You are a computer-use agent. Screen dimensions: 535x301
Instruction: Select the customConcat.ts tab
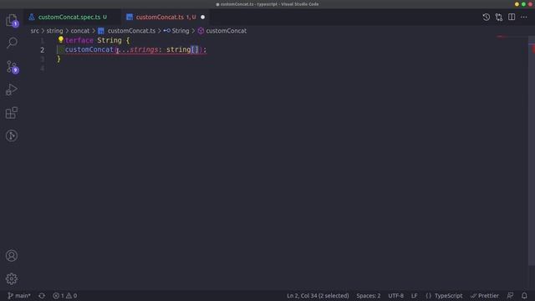166,17
